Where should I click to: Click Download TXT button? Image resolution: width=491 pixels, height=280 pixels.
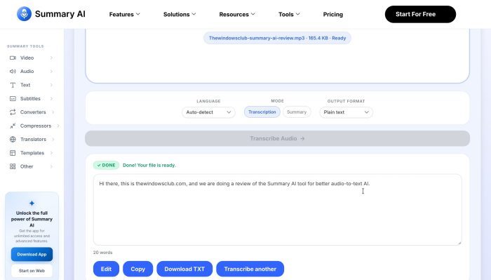[184, 269]
